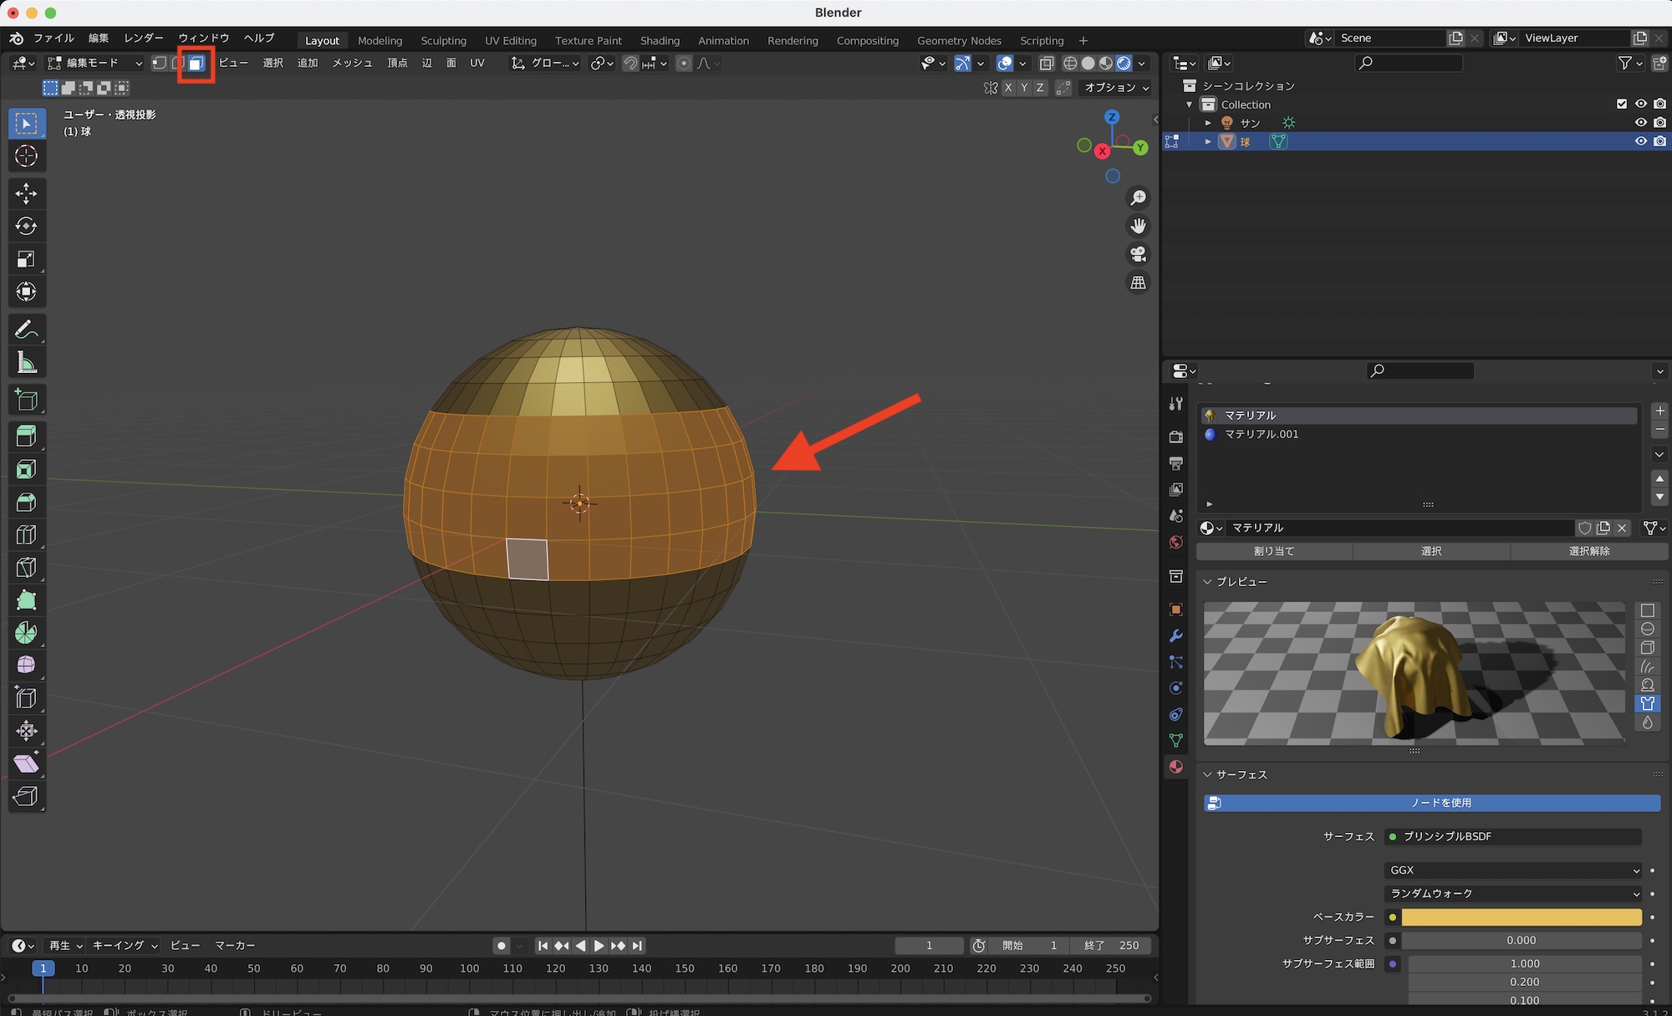Select the Scale tool icon
This screenshot has height=1016, width=1672.
tap(26, 259)
